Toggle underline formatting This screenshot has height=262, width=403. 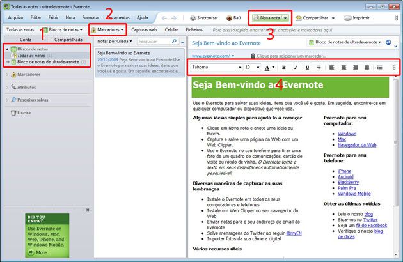pos(307,67)
